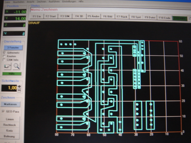
Task: Open the Ausführen menu
Action: click(54, 1)
